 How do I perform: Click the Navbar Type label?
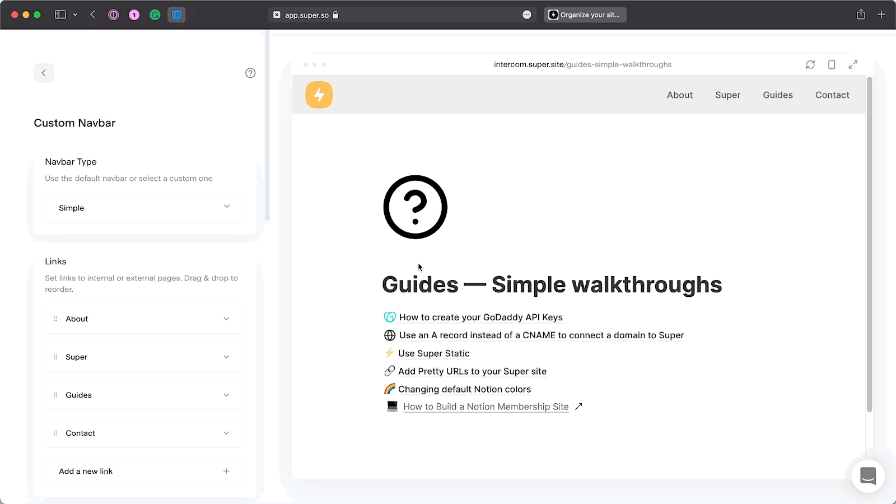point(71,162)
